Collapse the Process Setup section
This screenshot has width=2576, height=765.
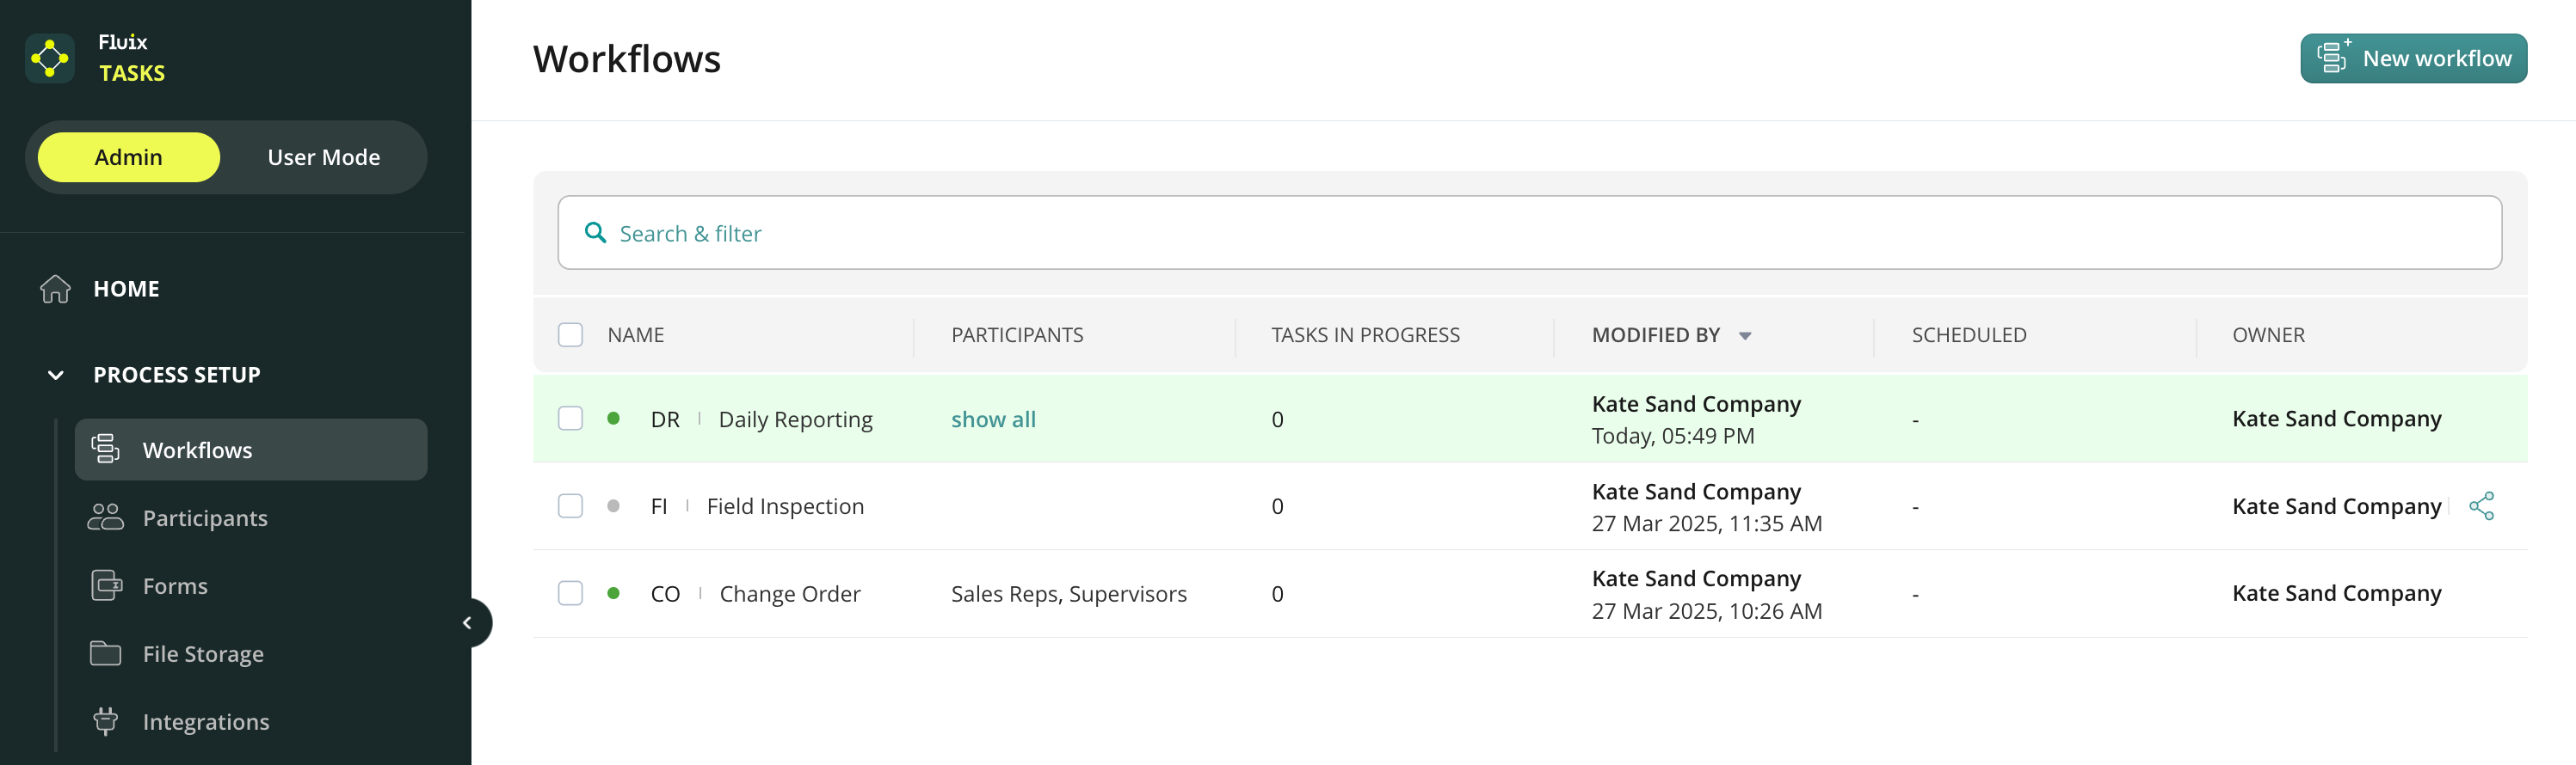point(56,375)
